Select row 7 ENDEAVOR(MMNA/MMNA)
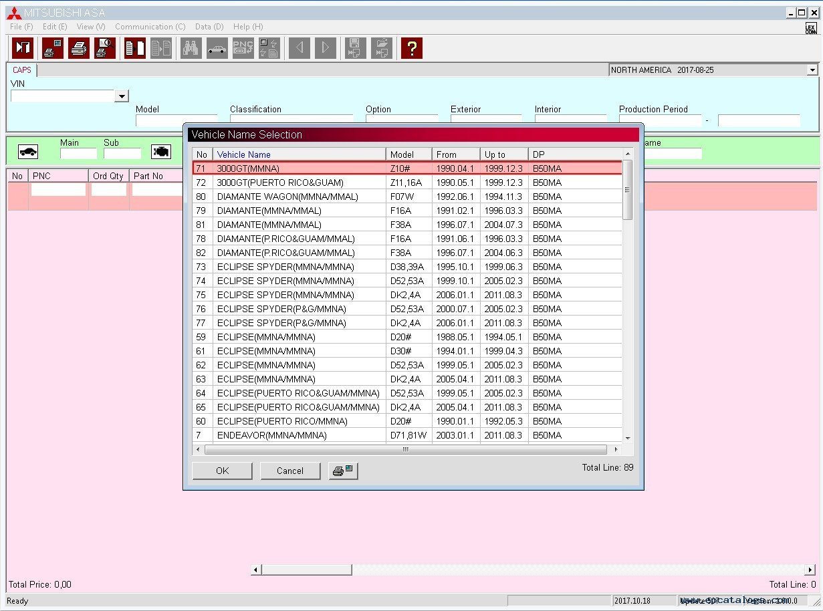 [x=407, y=435]
